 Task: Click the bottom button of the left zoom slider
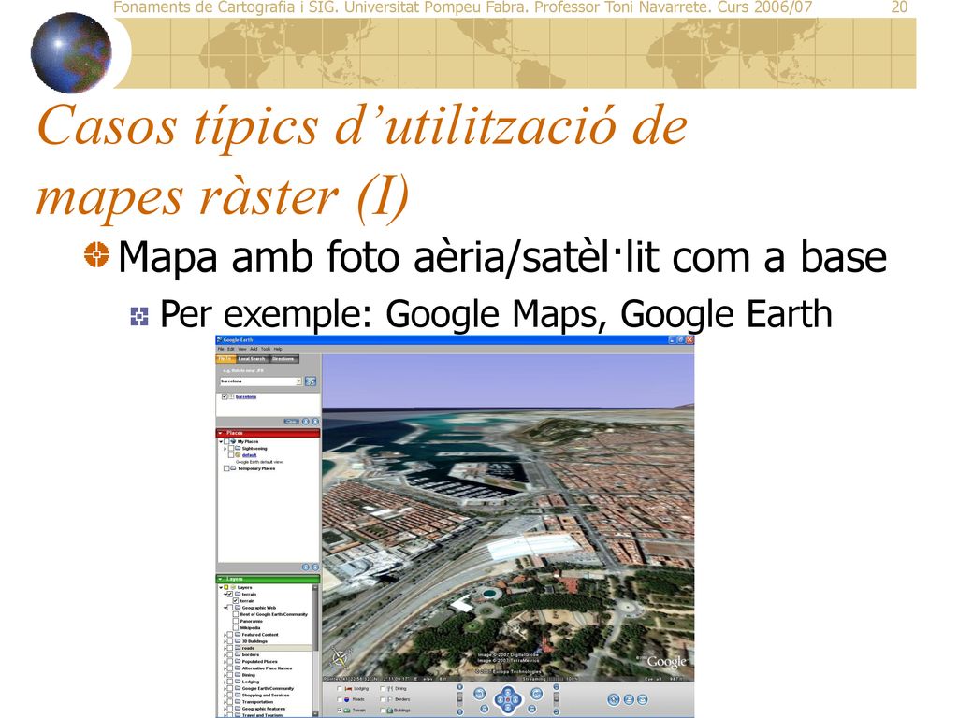[460, 711]
